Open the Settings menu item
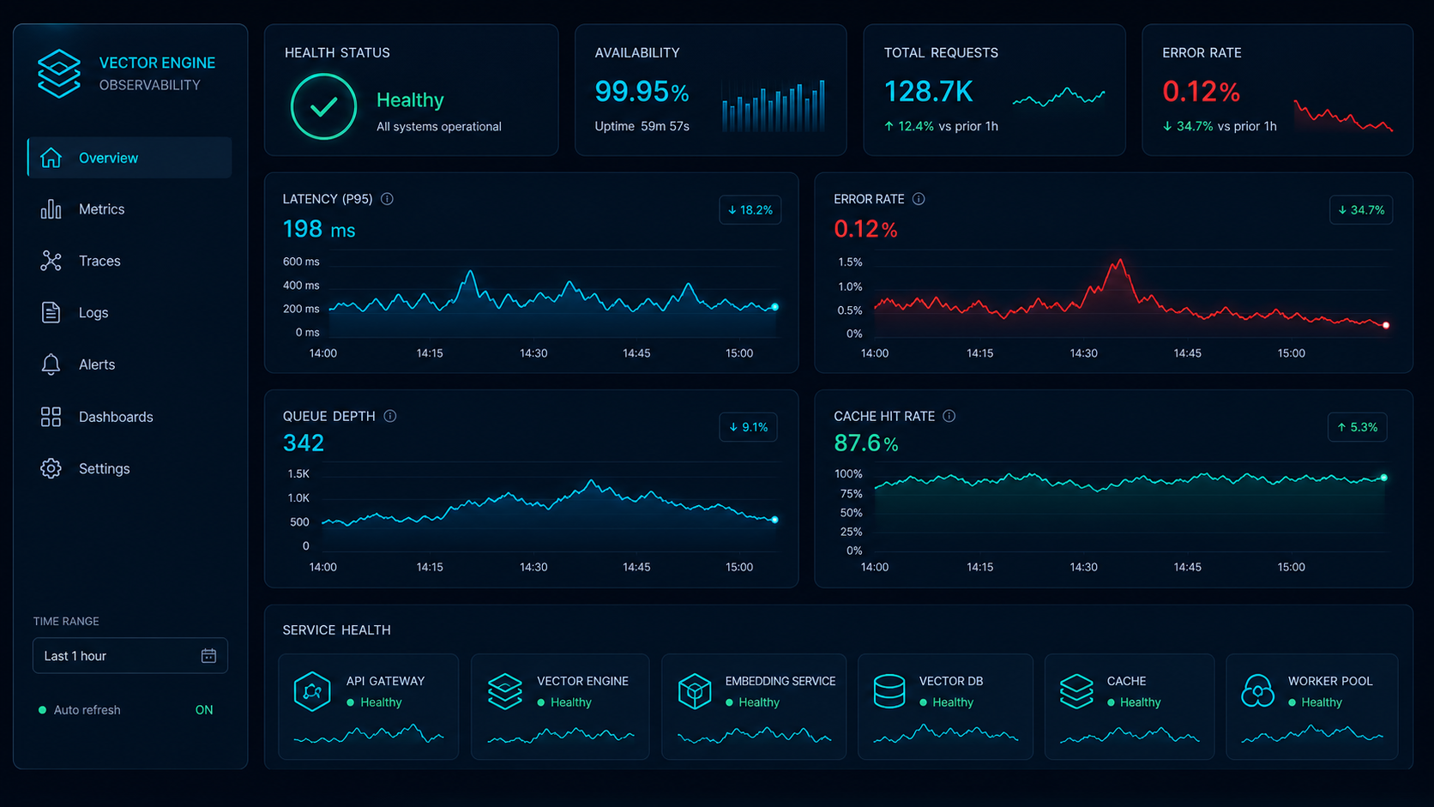This screenshot has width=1434, height=807. click(x=130, y=468)
